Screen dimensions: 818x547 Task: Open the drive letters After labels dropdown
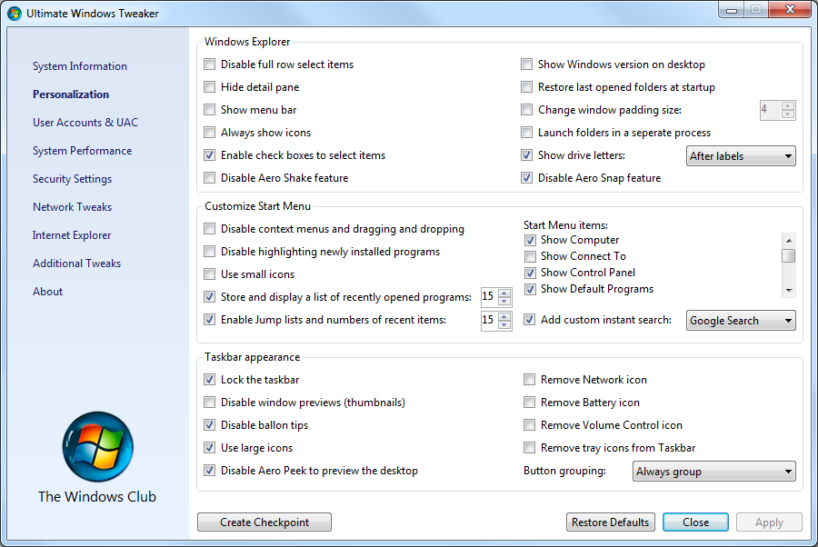pyautogui.click(x=741, y=156)
